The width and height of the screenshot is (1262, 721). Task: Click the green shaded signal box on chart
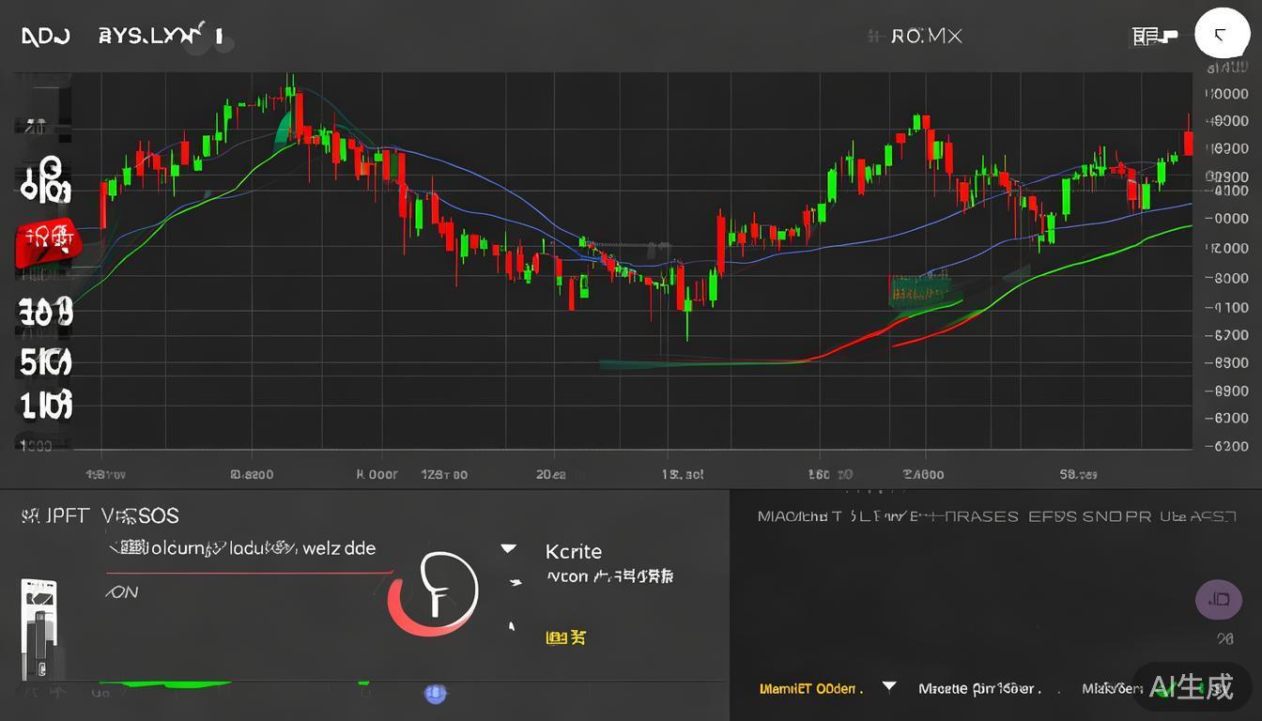918,291
